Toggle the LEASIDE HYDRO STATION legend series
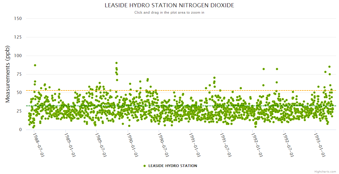Screen dimensions: 339x174 pyautogui.click(x=172, y=166)
